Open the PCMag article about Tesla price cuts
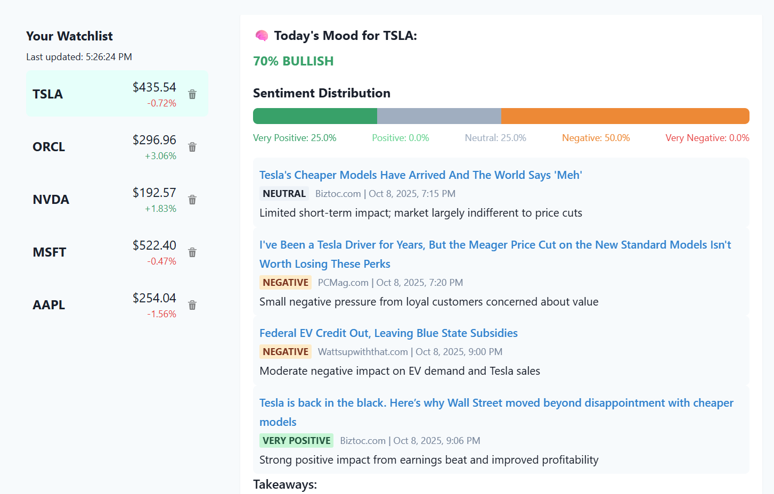This screenshot has width=774, height=494. [494, 244]
